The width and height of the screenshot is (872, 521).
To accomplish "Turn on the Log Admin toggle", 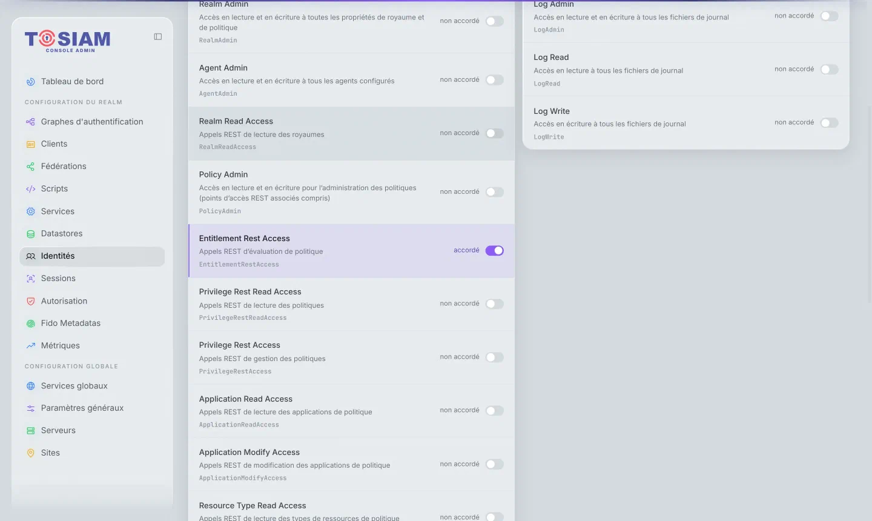I will (x=830, y=16).
